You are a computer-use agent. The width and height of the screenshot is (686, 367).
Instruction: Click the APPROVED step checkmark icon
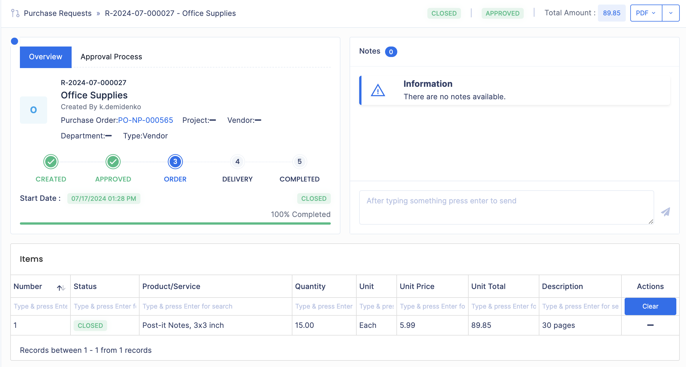tap(113, 162)
